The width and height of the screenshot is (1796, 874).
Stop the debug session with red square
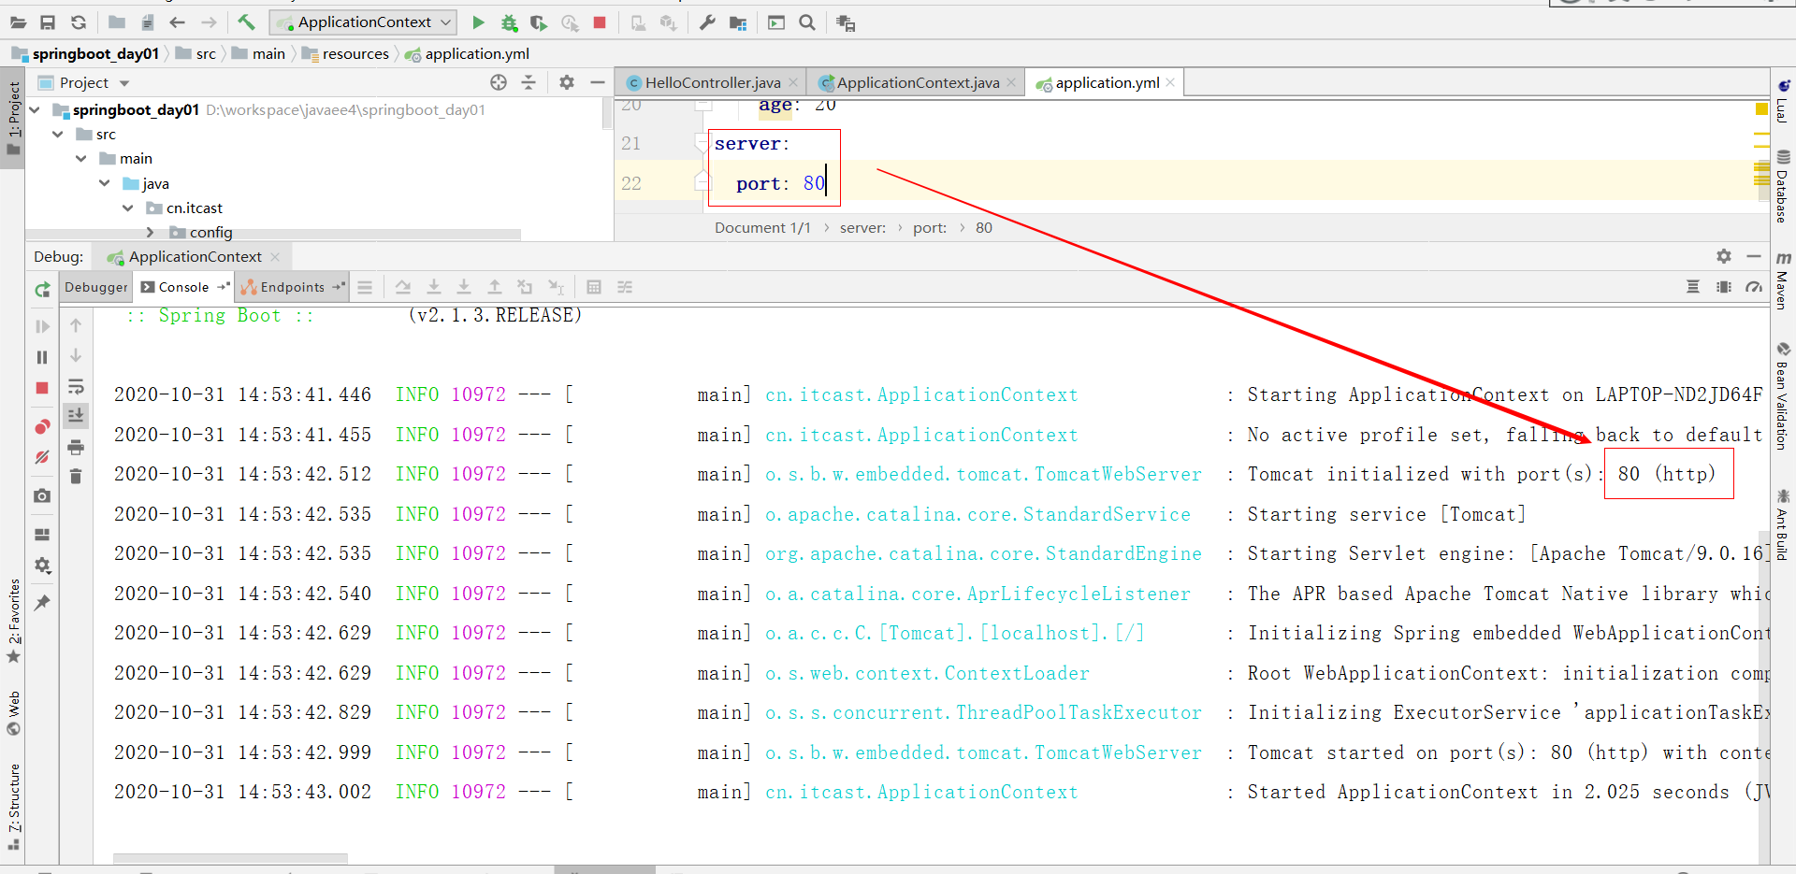click(42, 388)
